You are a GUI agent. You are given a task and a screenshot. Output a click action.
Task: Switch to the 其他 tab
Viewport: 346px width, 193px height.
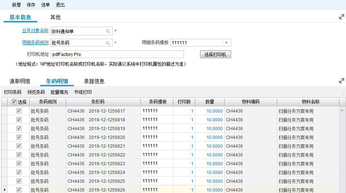pyautogui.click(x=55, y=17)
